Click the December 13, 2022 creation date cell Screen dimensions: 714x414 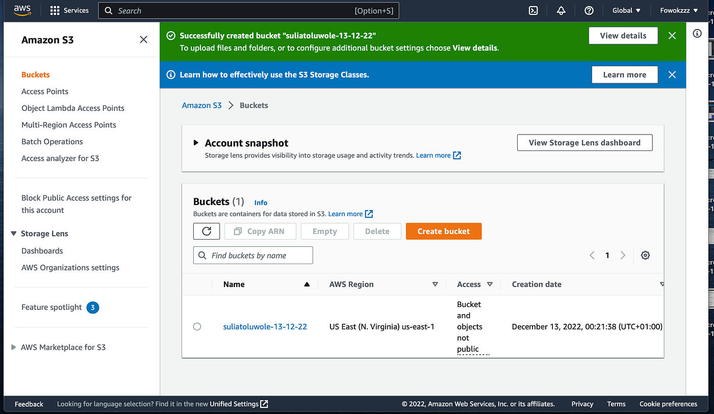587,327
